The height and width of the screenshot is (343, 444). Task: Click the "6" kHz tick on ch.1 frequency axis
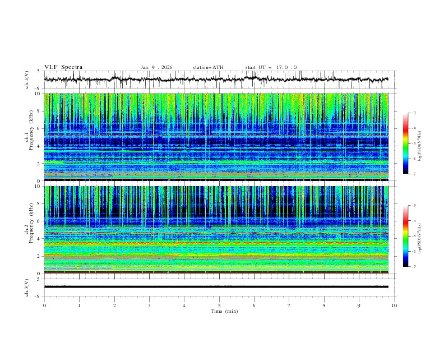[39, 129]
